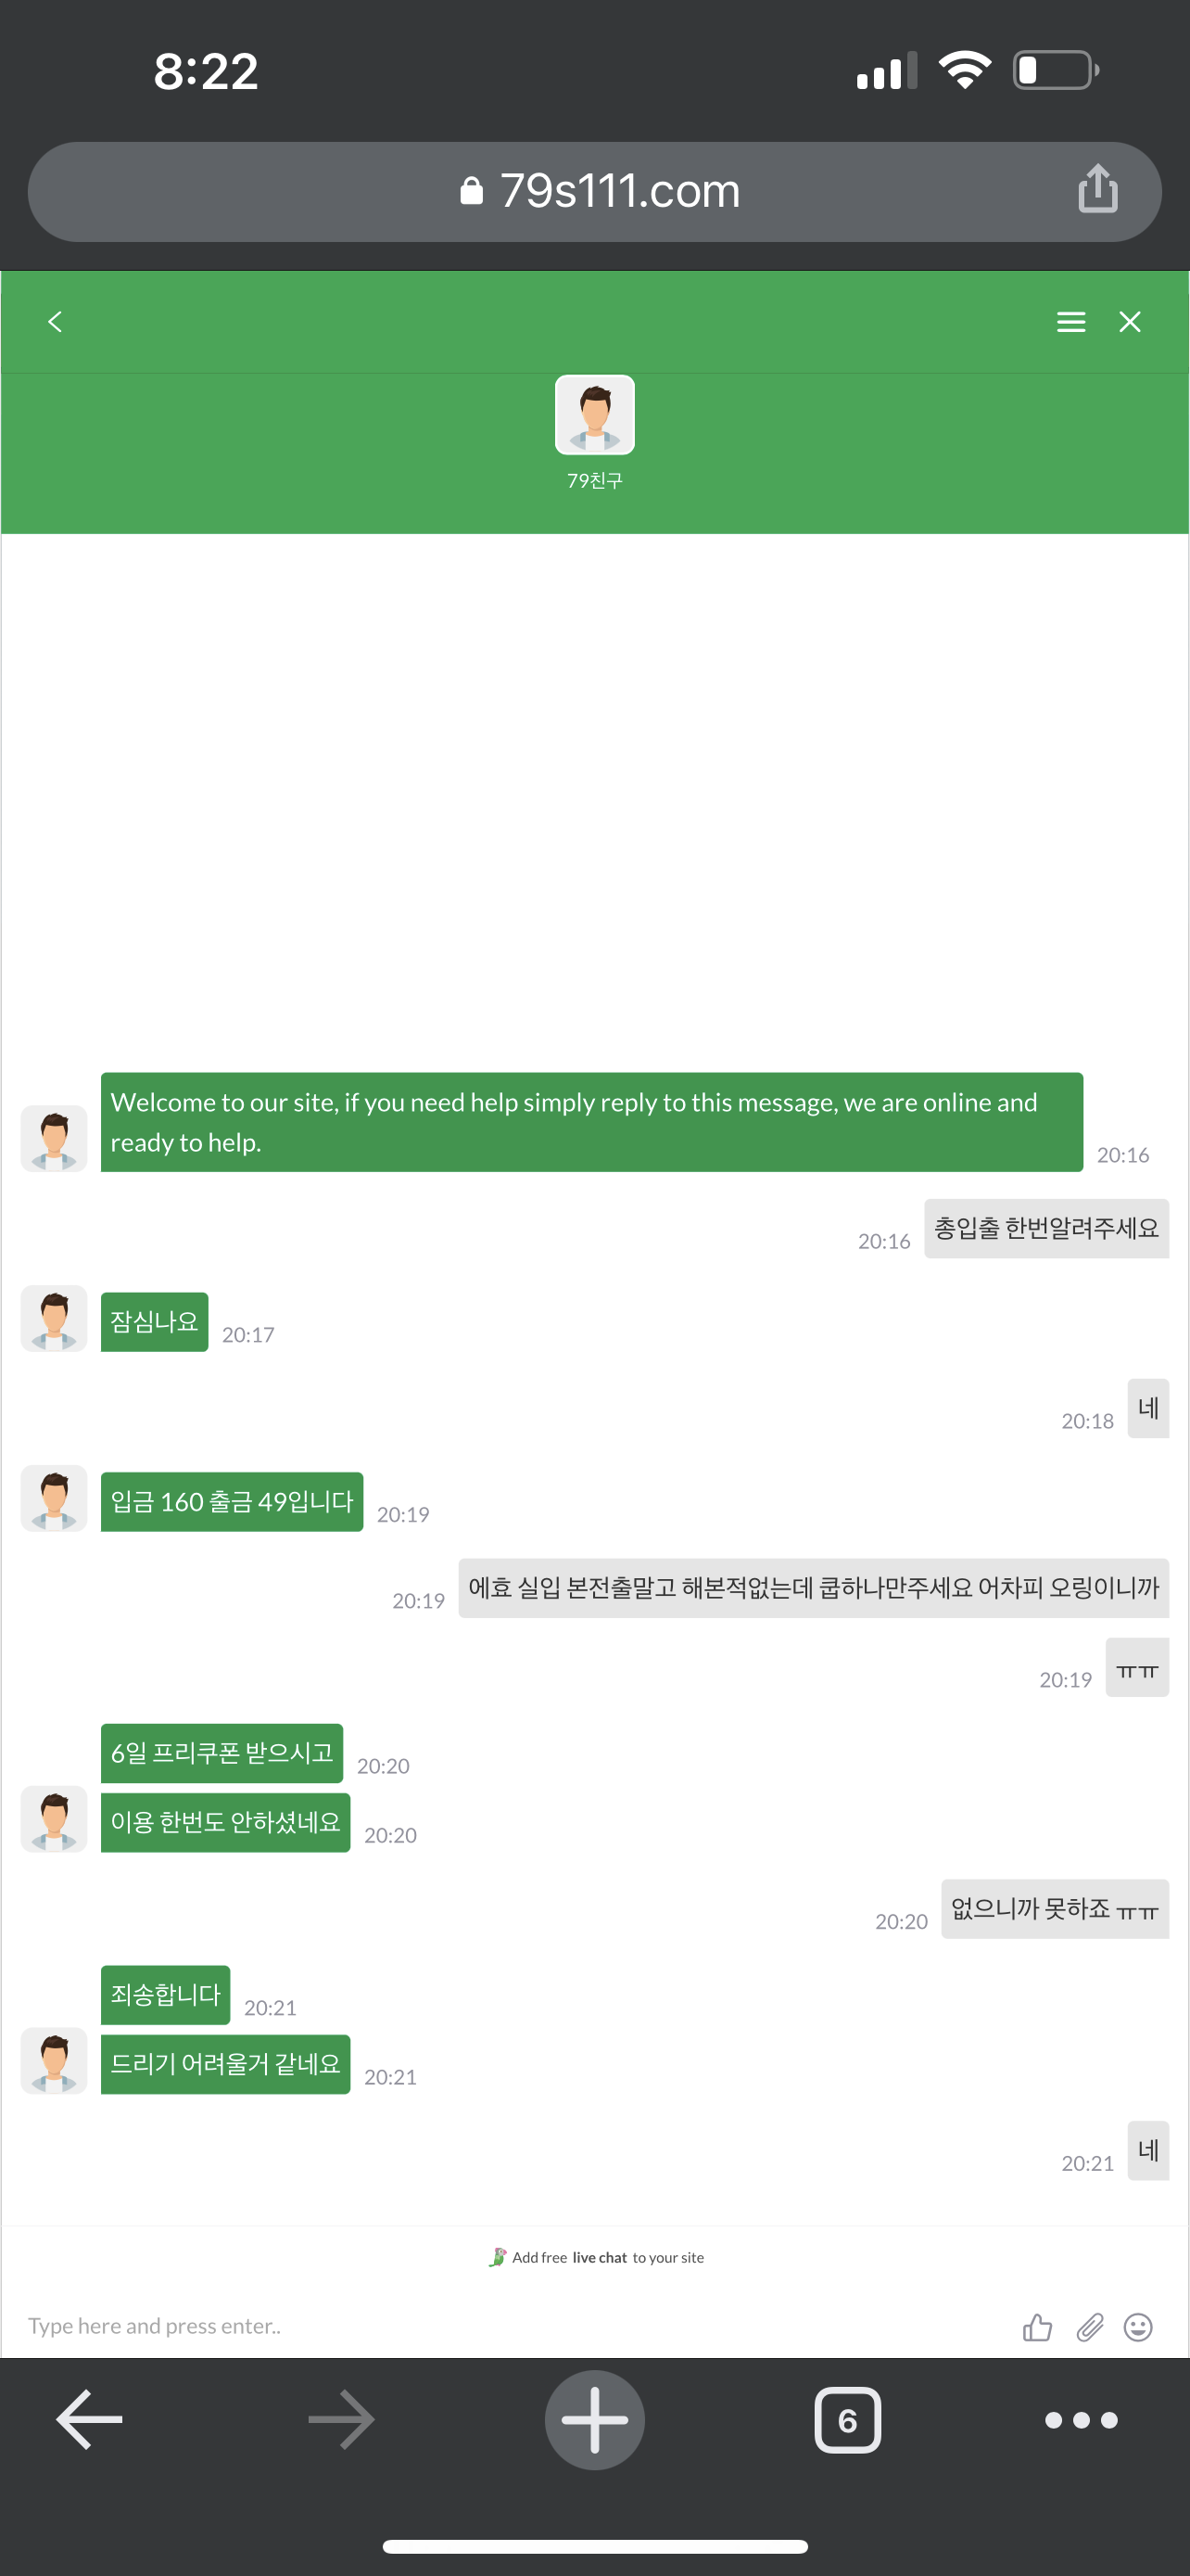Tap the '드리기 어려울거 같네요' reply bubble
Screen dimensions: 1190x2576
tap(226, 2064)
